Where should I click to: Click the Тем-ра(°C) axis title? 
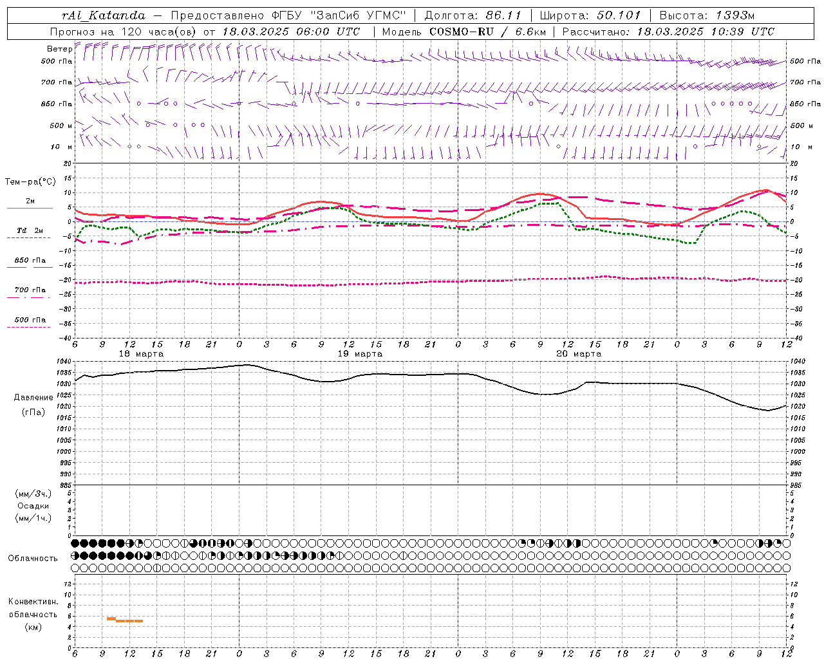tap(30, 182)
